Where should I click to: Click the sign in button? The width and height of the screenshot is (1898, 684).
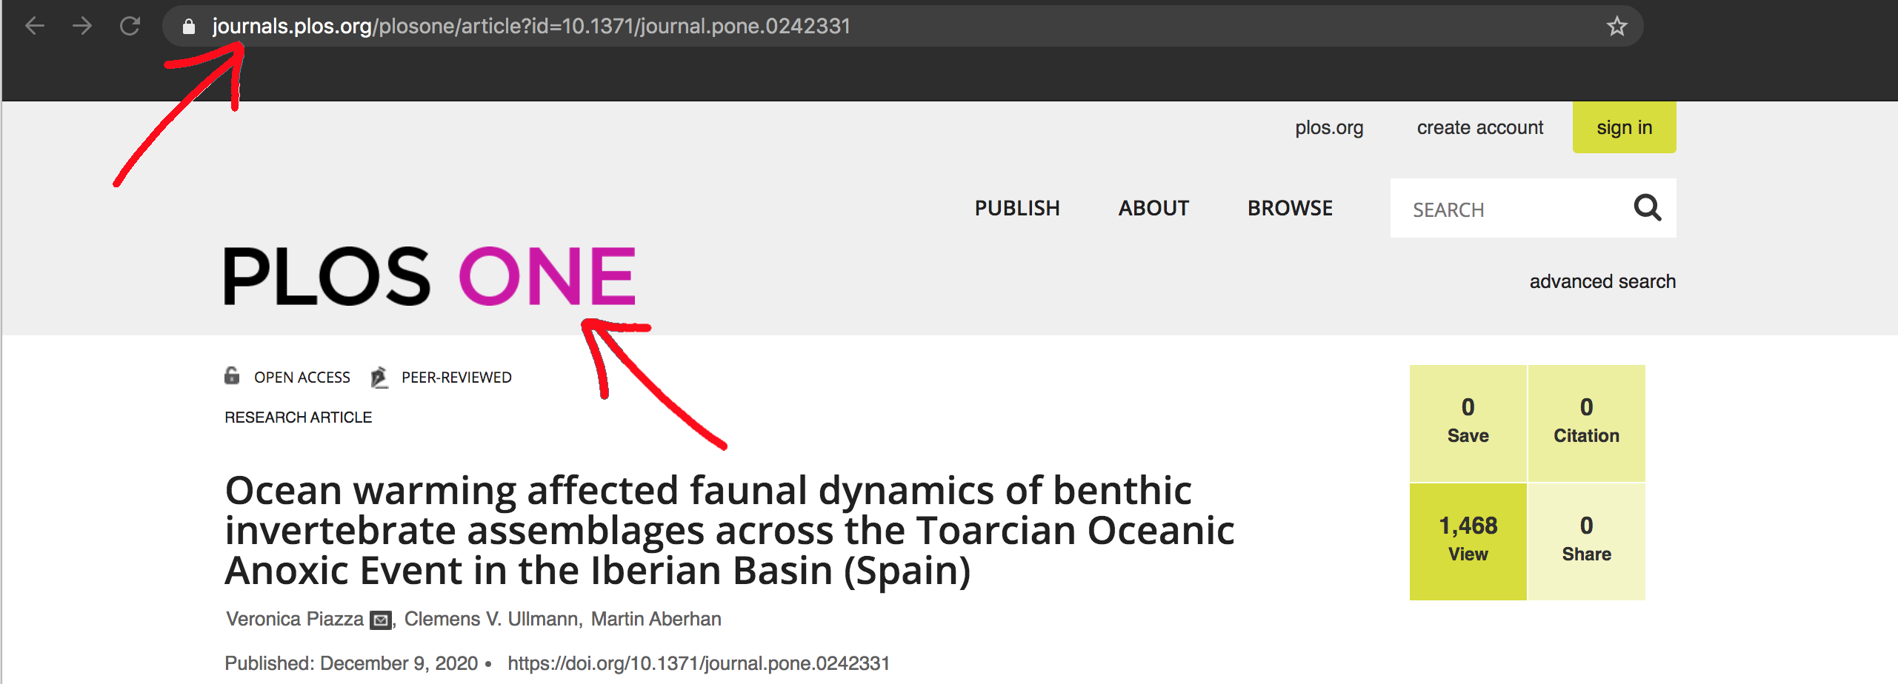[x=1624, y=127]
